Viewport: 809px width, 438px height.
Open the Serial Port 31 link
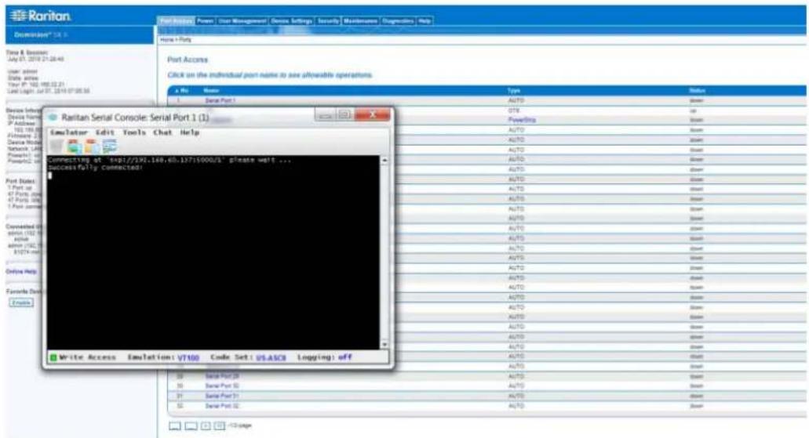click(222, 396)
